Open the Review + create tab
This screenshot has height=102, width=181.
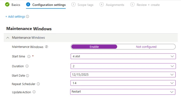tap(148, 5)
